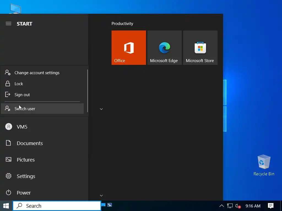Launch Microsoft Edge tile

164,48
